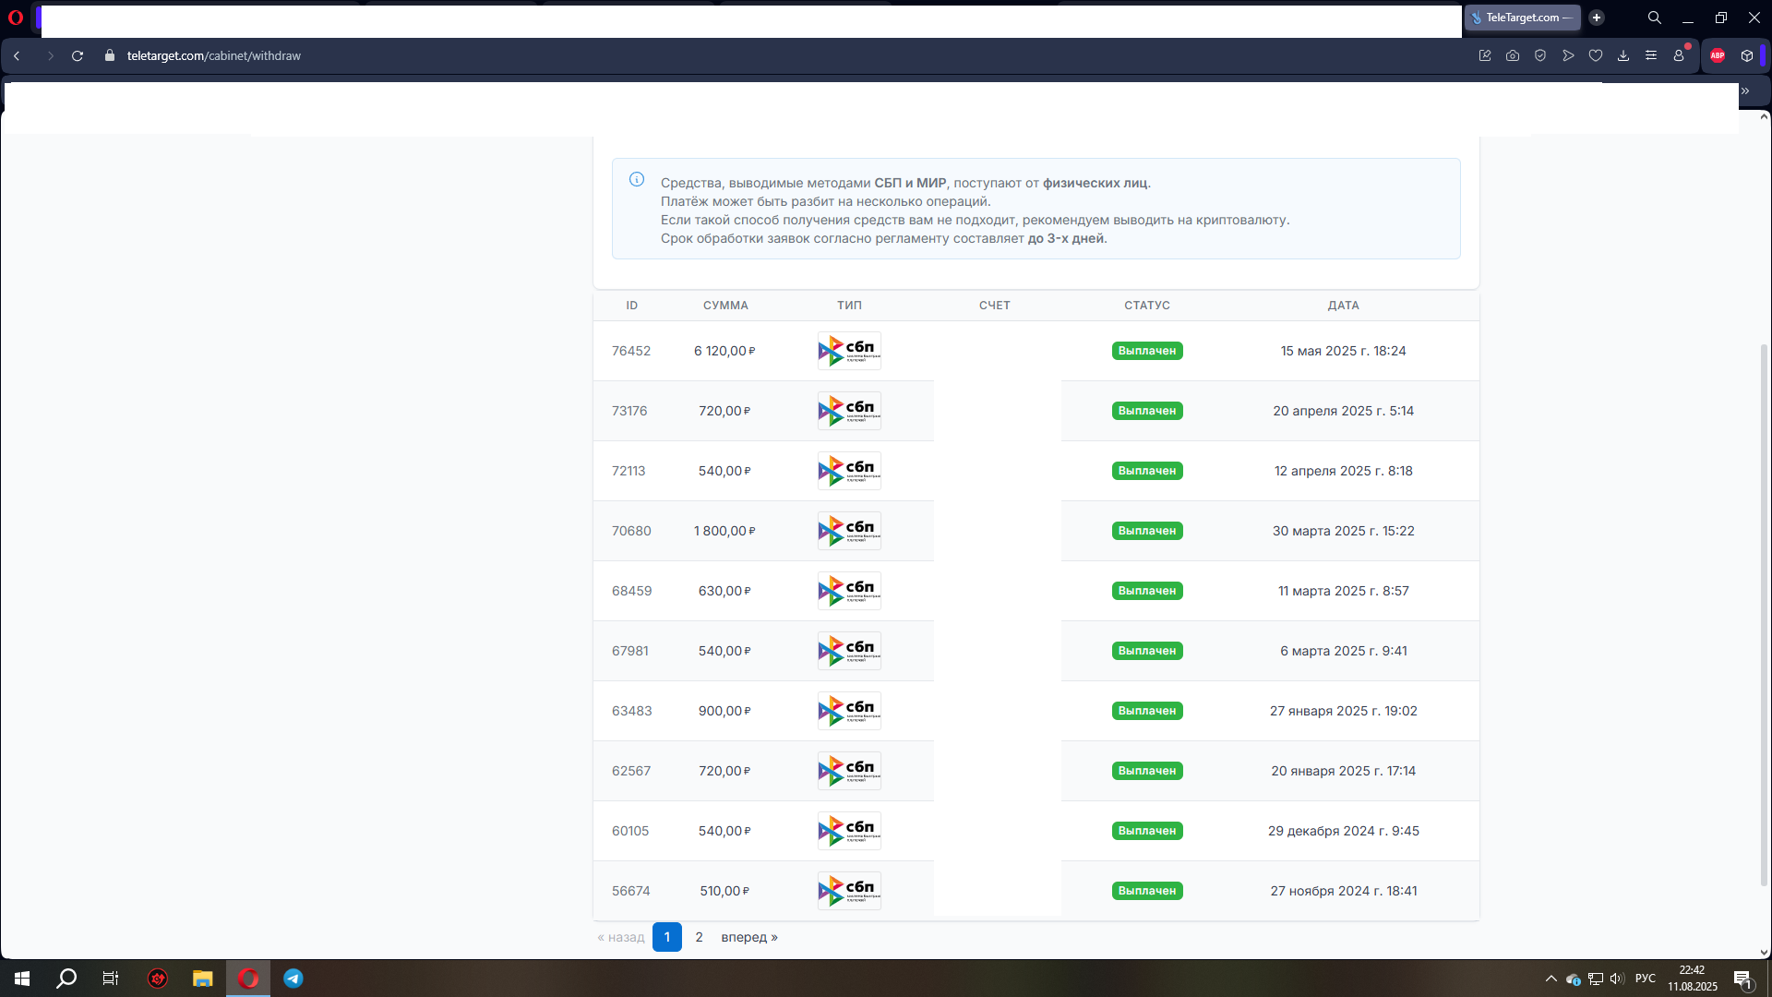
Task: Open the extensions cube icon
Action: click(x=1747, y=55)
